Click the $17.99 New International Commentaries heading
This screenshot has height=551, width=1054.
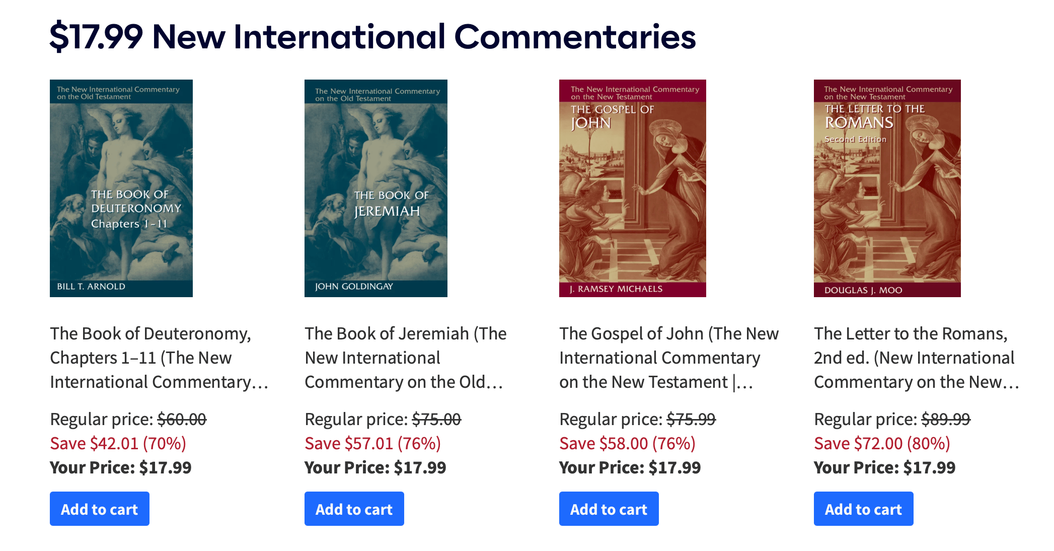(x=372, y=37)
